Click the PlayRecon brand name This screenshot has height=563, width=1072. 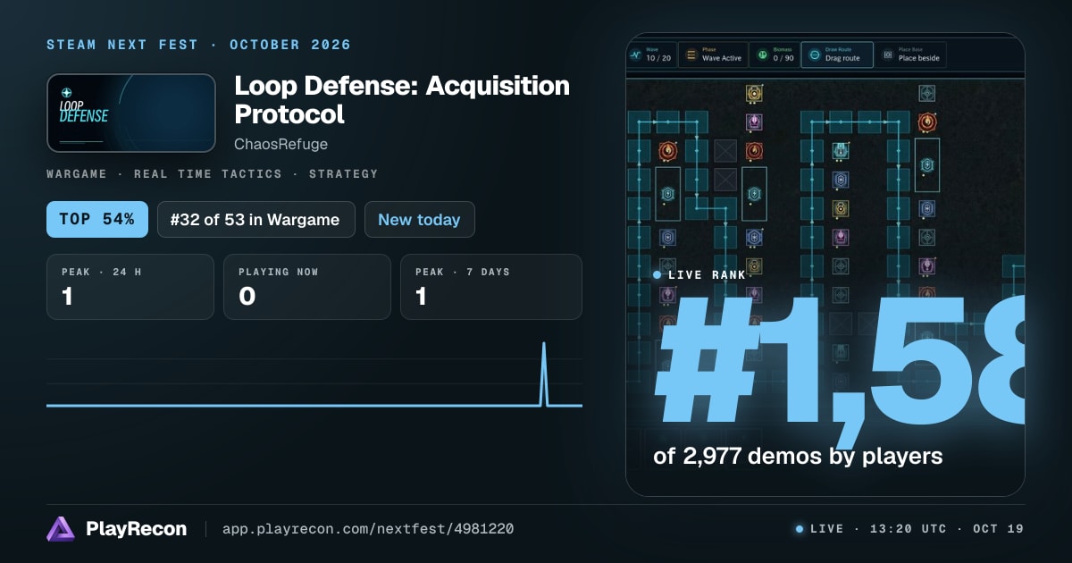coord(137,529)
